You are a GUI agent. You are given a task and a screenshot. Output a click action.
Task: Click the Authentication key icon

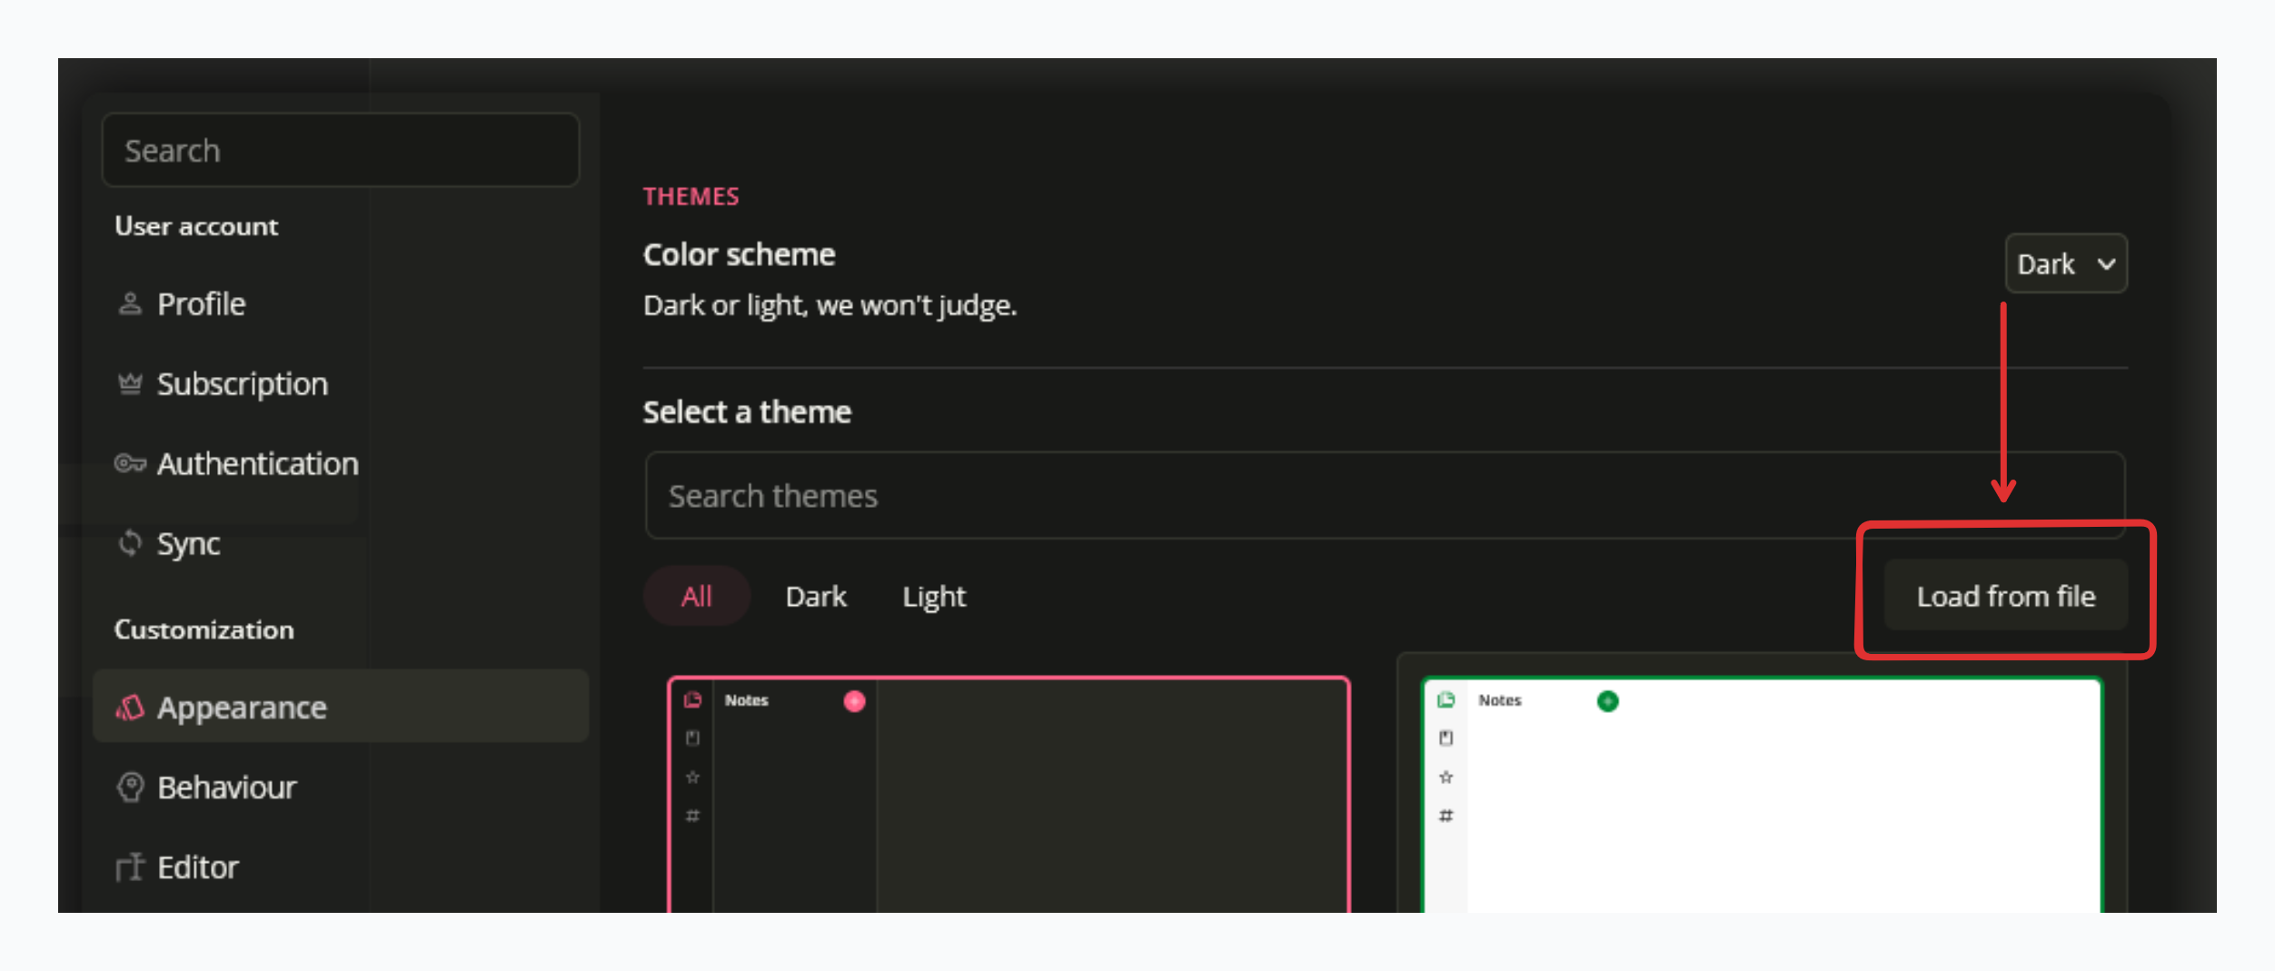point(131,463)
